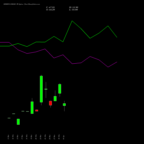The image size is (144, 144).
Task: Click the 30 Mar date label
Action: [x=59, y=137]
